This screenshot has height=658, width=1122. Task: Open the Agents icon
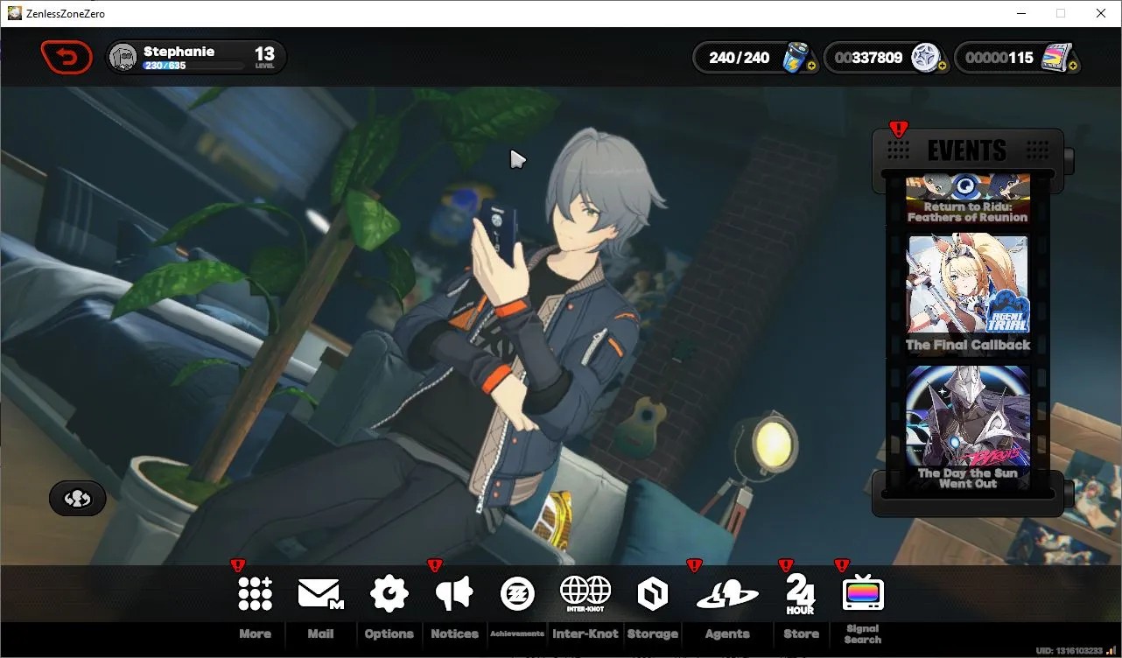click(x=727, y=595)
